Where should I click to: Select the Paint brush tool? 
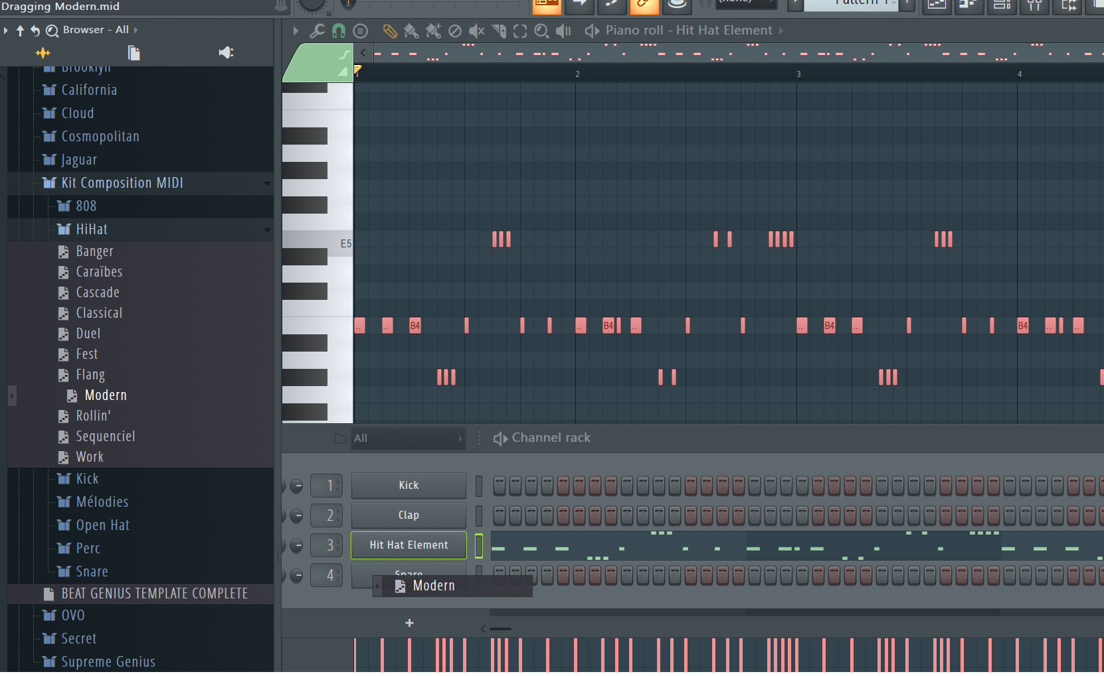[x=411, y=31]
